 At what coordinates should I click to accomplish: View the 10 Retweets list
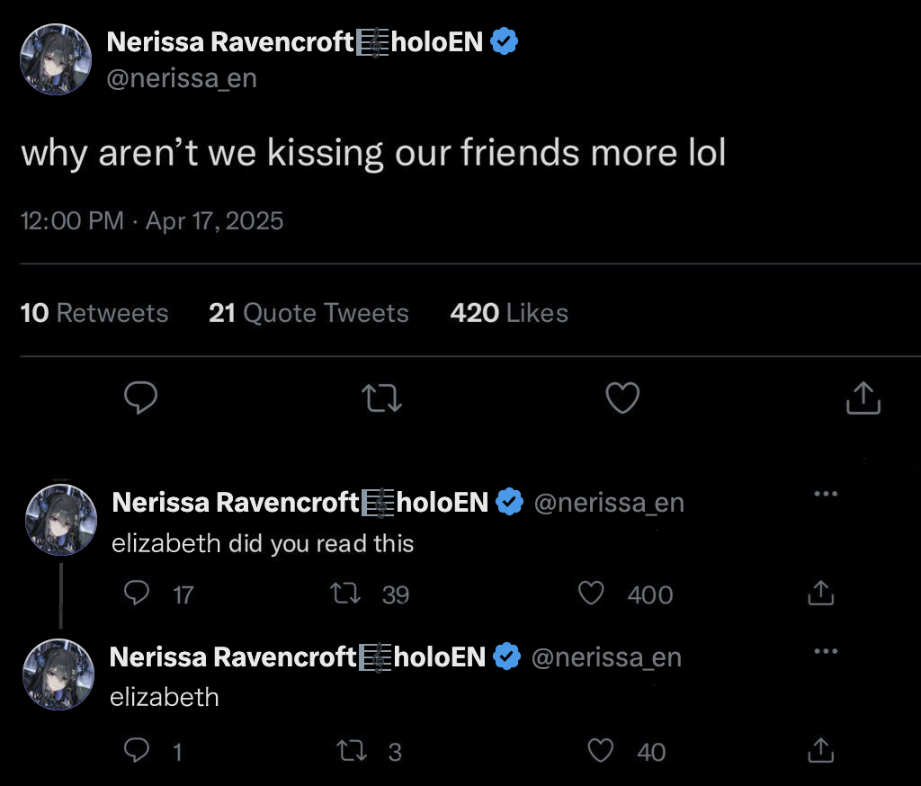(94, 313)
